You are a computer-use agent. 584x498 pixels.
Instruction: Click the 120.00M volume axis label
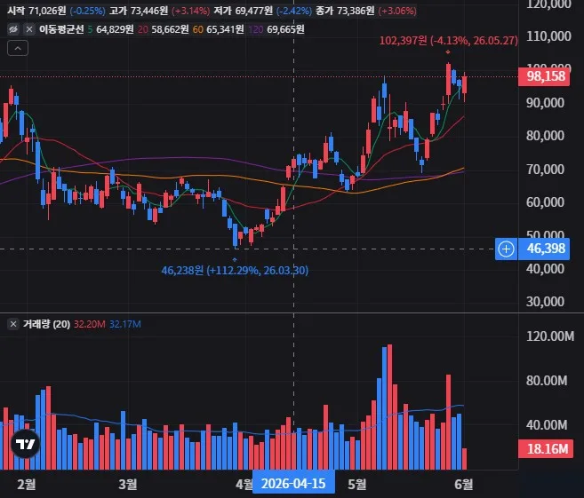[x=549, y=336]
